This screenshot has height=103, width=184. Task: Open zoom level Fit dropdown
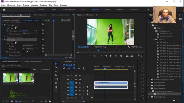point(102,47)
